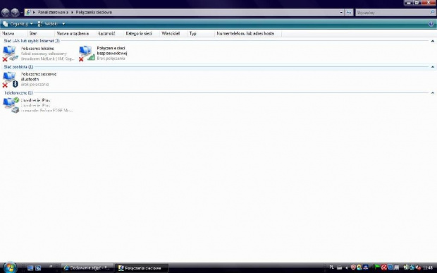Click the volume speaker tray icon

(418, 267)
